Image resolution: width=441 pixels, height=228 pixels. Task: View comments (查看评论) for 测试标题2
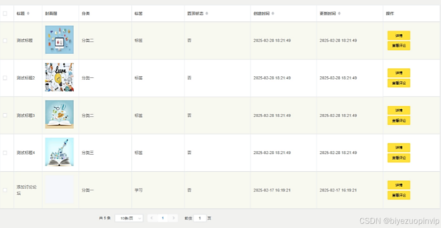point(399,83)
